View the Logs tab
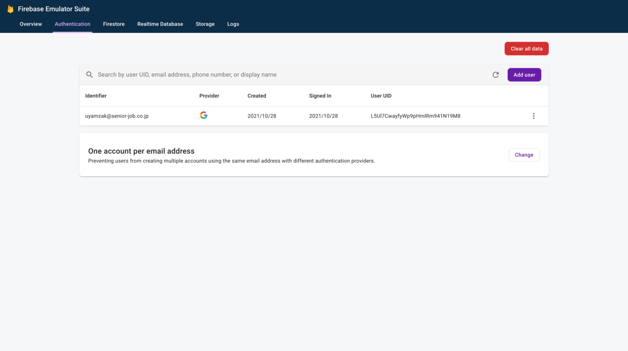 233,24
